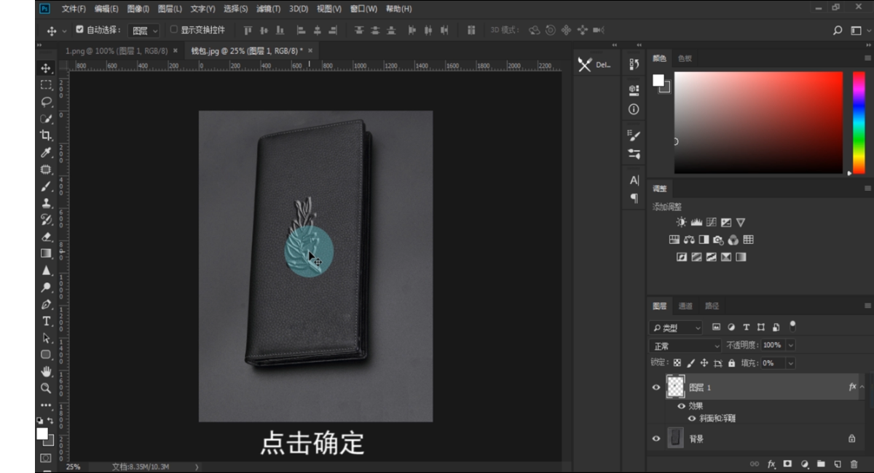Click the align top edges icon
Viewport: 874px width, 473px height.
coord(248,31)
